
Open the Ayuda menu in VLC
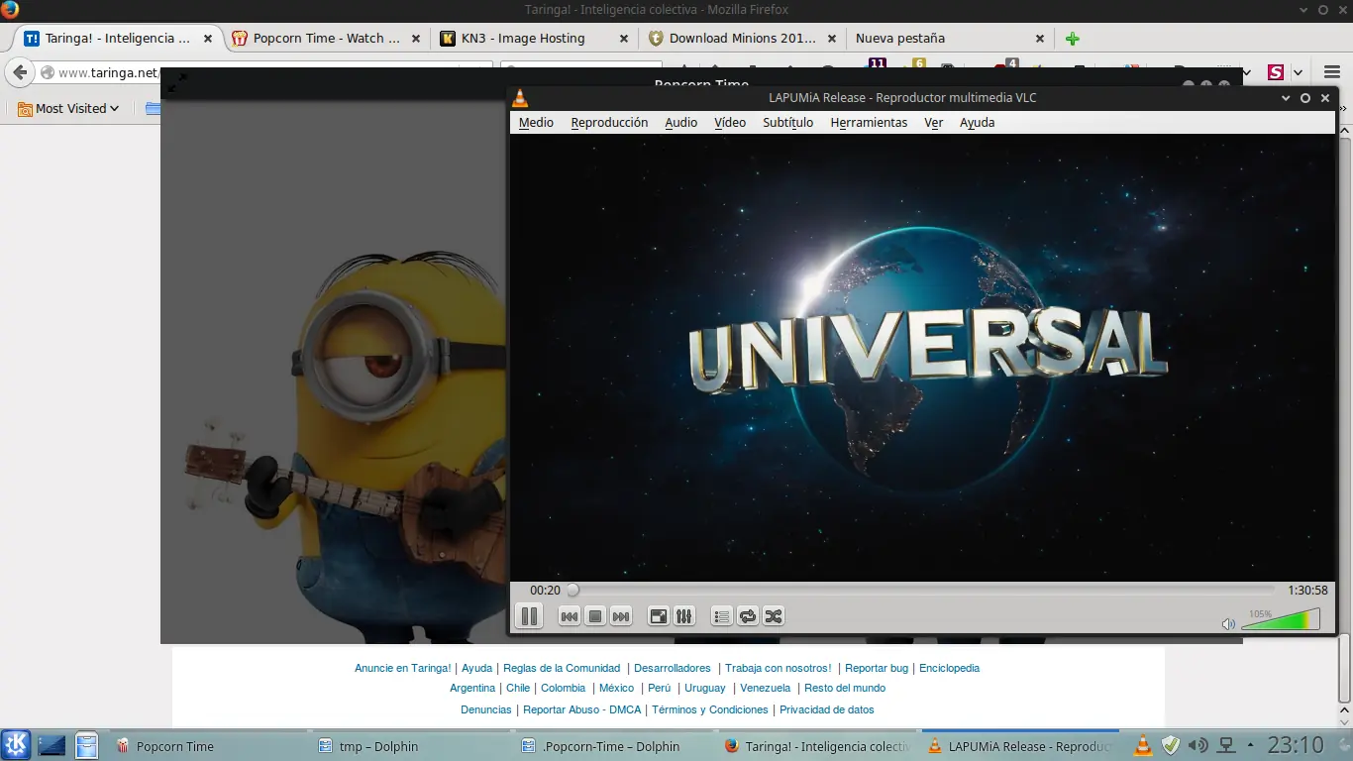(x=977, y=123)
